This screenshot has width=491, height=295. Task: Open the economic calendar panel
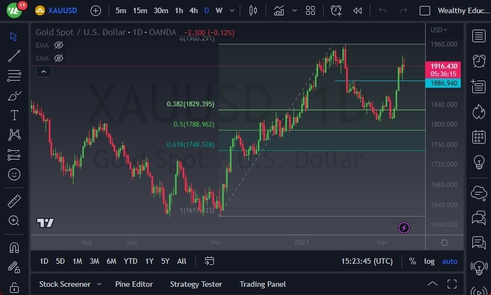click(479, 137)
